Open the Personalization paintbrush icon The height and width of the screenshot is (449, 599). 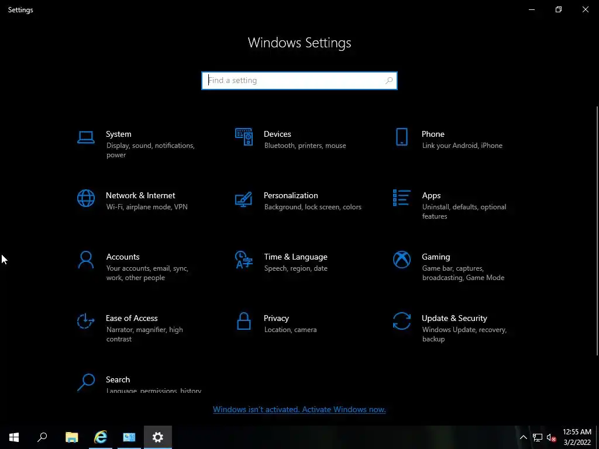pos(244,199)
